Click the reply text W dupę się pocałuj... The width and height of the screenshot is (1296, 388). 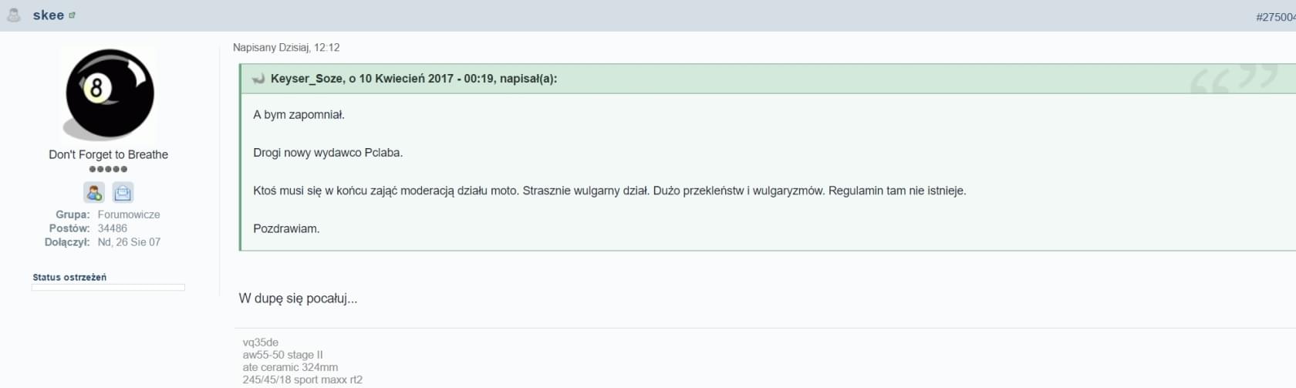(298, 299)
